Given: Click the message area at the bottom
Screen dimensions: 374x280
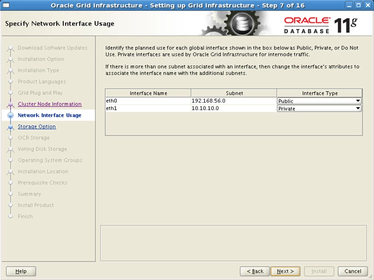Looking at the screenshot, I should tap(233, 243).
